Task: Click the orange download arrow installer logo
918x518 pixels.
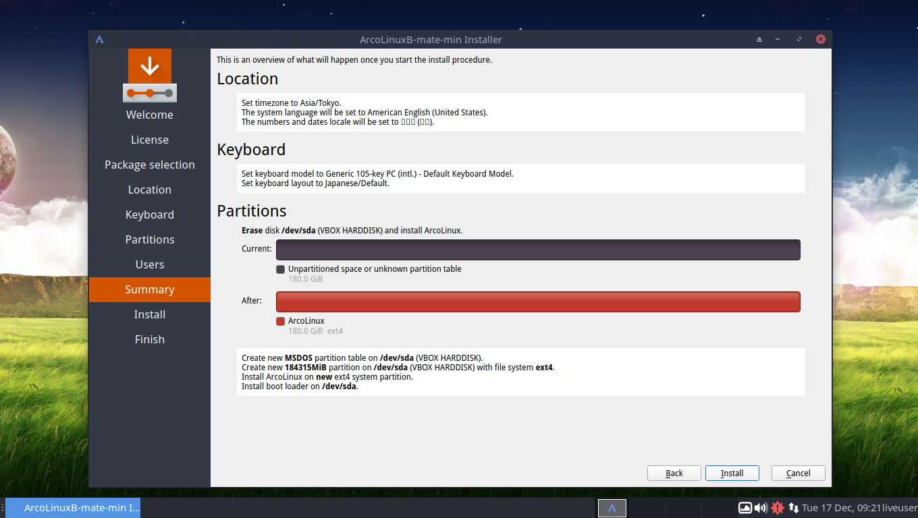Action: point(150,75)
